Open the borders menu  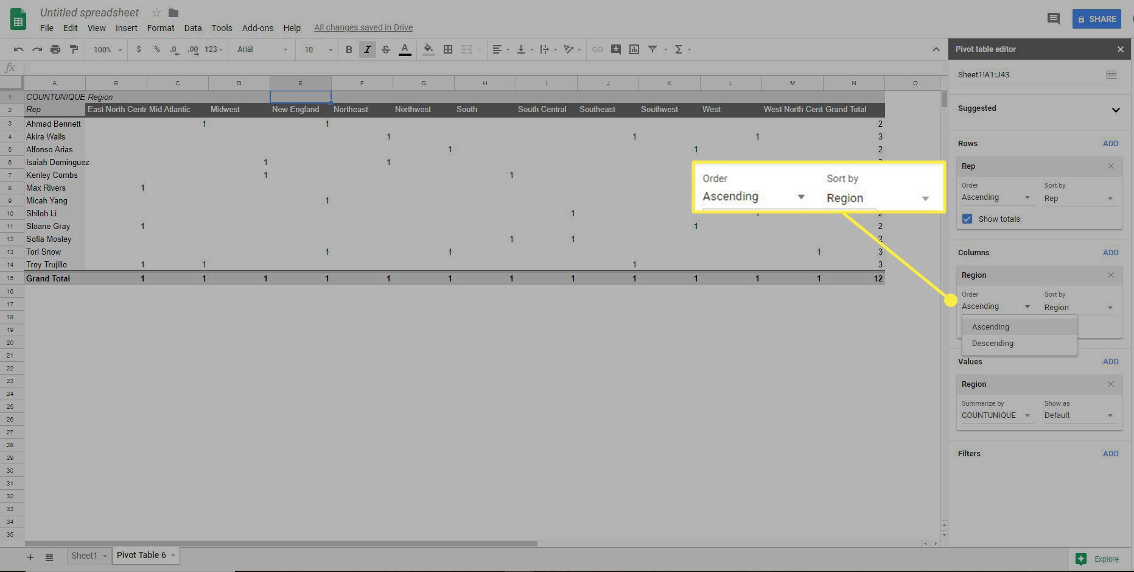coord(448,49)
